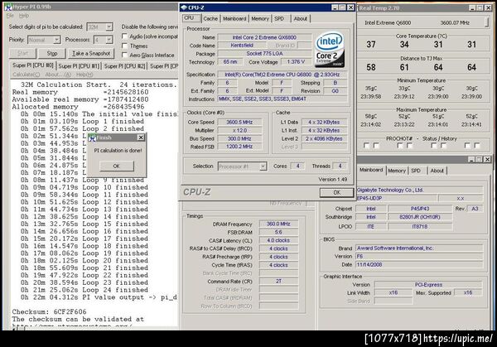Click the CPU-Z title bar icon
The height and width of the screenshot is (347, 497).
tap(184, 7)
